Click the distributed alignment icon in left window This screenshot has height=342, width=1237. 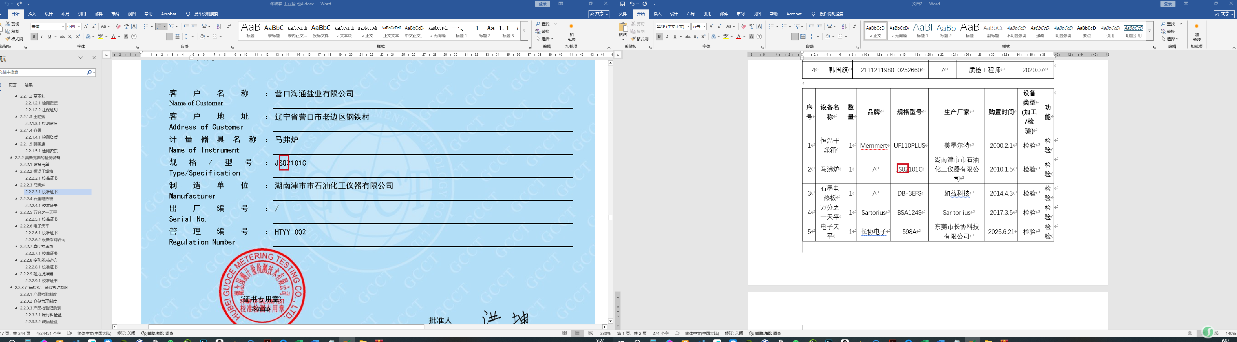coord(178,36)
